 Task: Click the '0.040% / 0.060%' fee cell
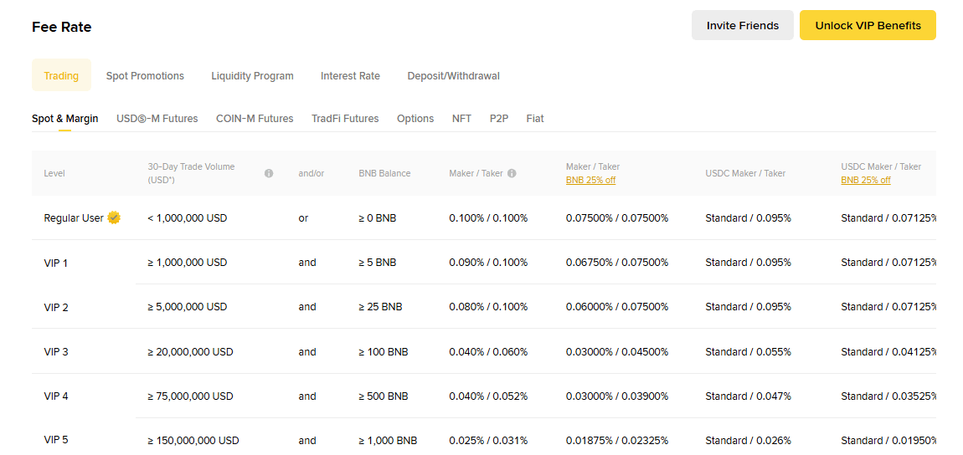coord(488,352)
